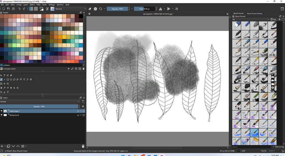Open the Filter menu
The width and height of the screenshot is (285, 156).
pyautogui.click(x=38, y=4)
